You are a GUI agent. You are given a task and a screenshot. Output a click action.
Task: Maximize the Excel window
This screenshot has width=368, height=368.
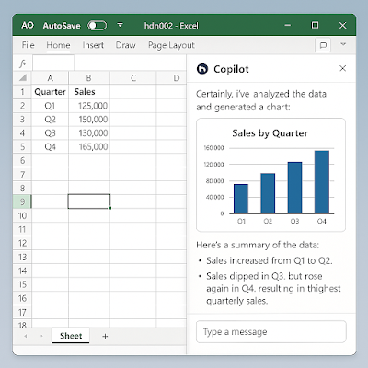tap(315, 25)
